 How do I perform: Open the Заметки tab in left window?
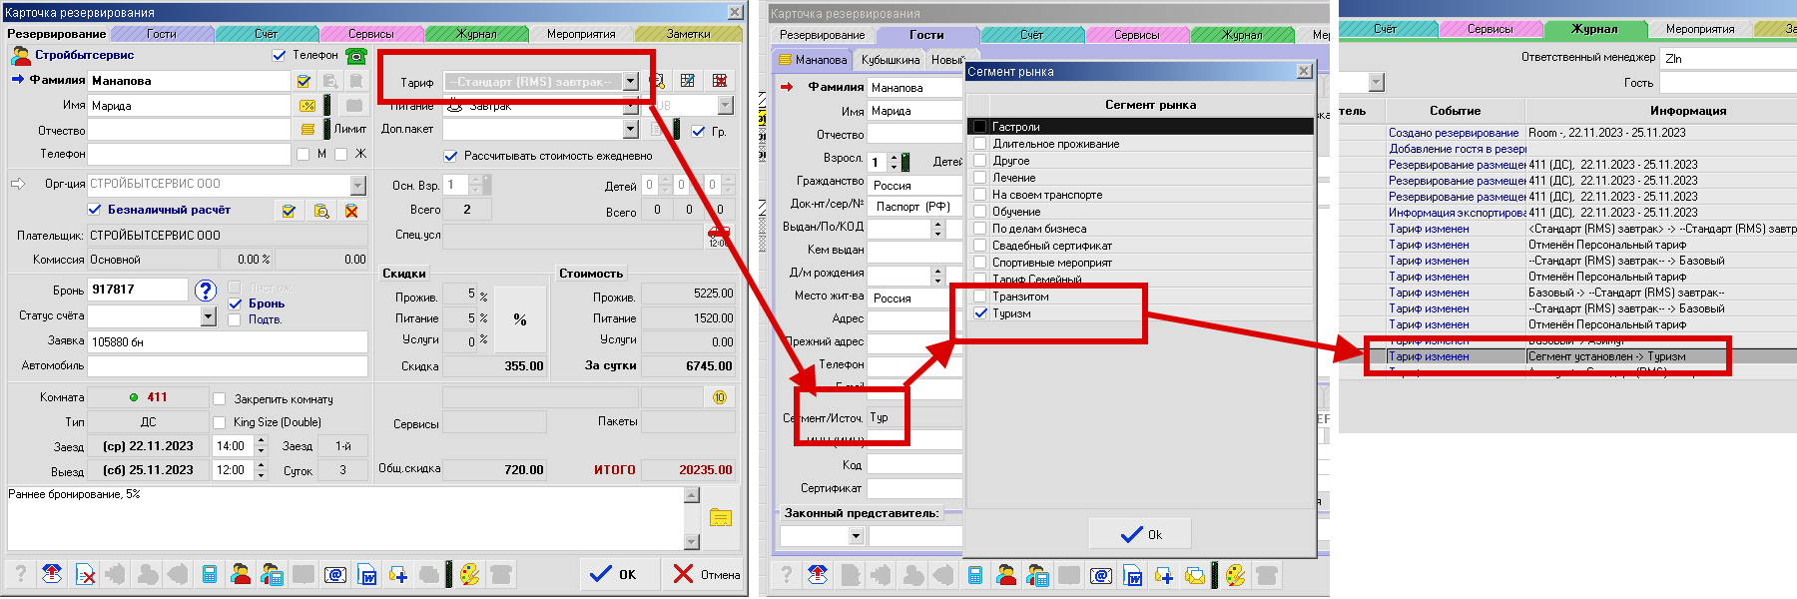click(x=688, y=34)
